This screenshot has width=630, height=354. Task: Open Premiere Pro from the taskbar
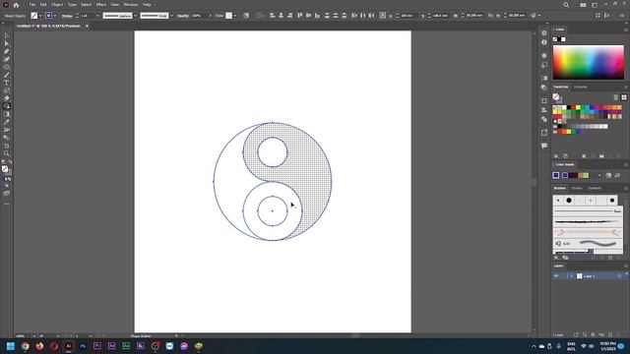coord(97,346)
